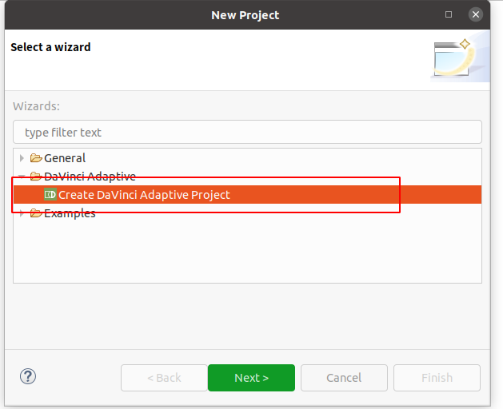Close the New Project dialog
Viewport: 503px width, 409px height.
(x=476, y=14)
